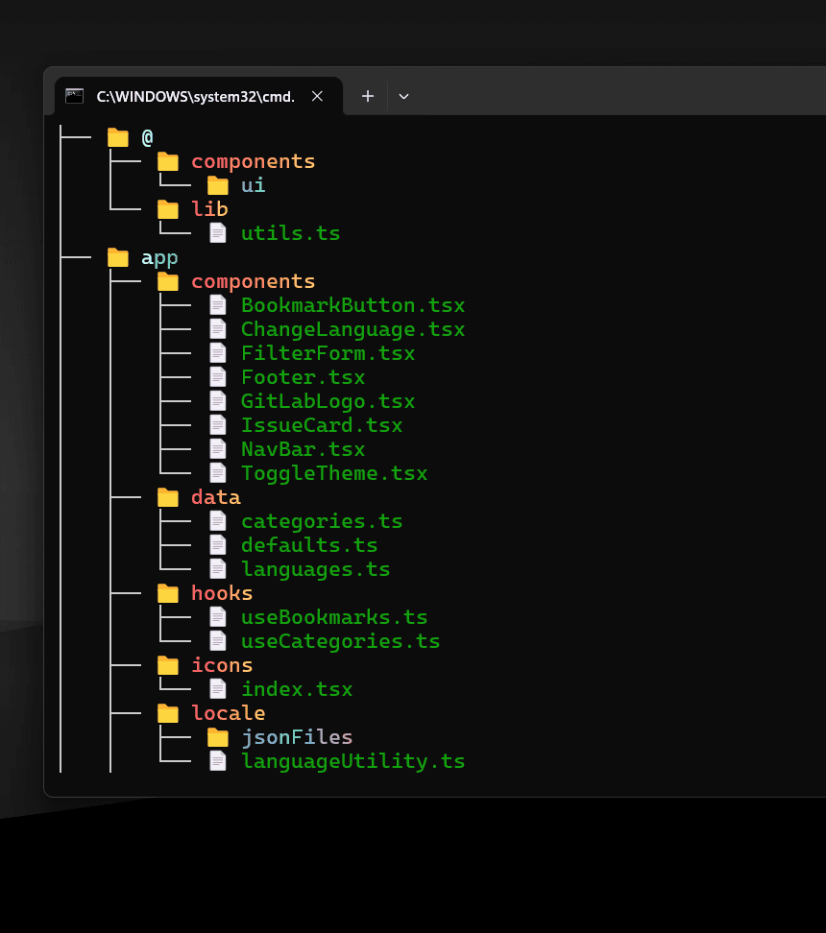
Task: Click the folder icon next to @
Action: coord(118,137)
